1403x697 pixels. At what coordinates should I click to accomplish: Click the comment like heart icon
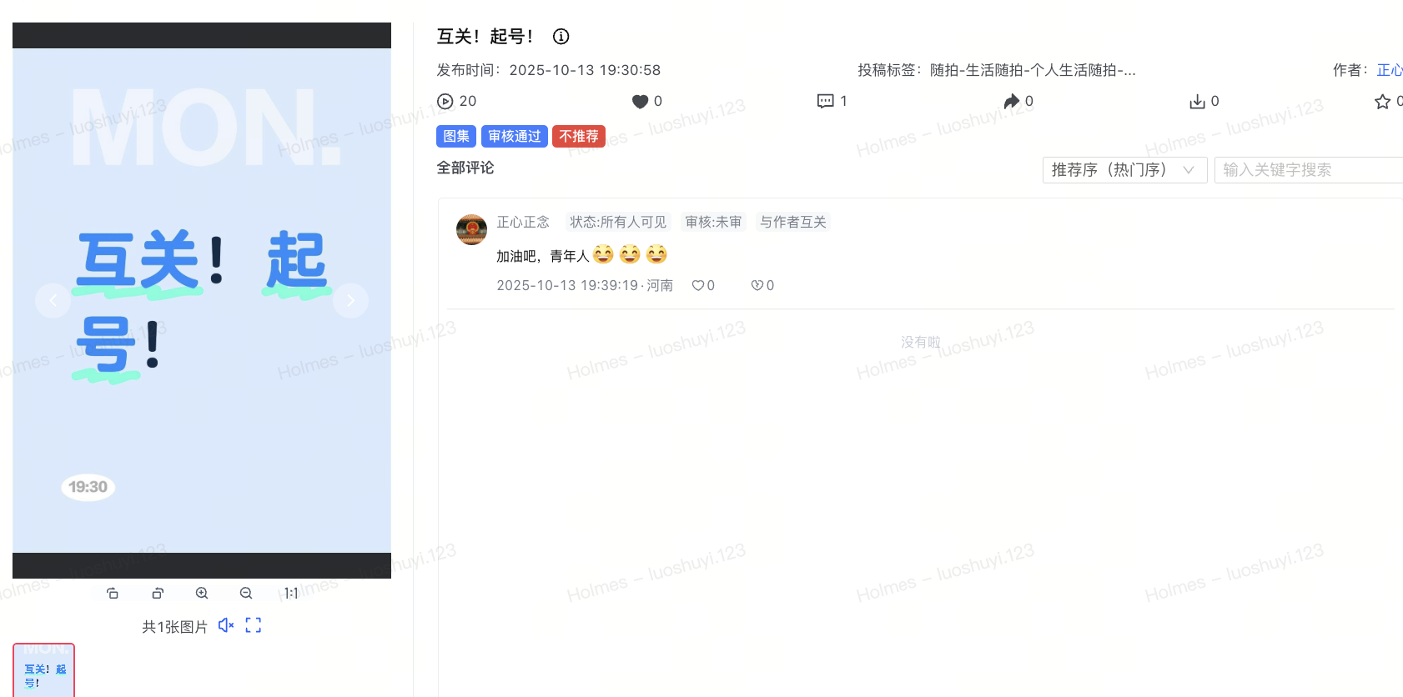697,285
